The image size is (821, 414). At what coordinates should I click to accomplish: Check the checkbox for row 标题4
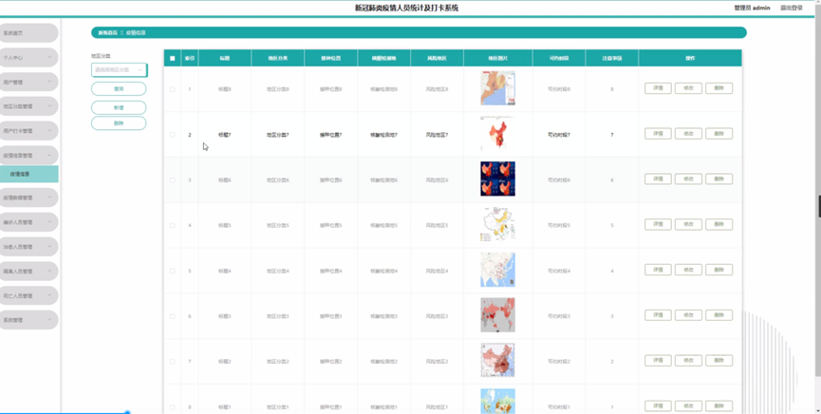[x=172, y=271]
